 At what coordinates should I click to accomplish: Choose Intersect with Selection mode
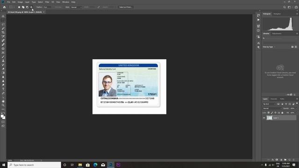[x=31, y=7]
